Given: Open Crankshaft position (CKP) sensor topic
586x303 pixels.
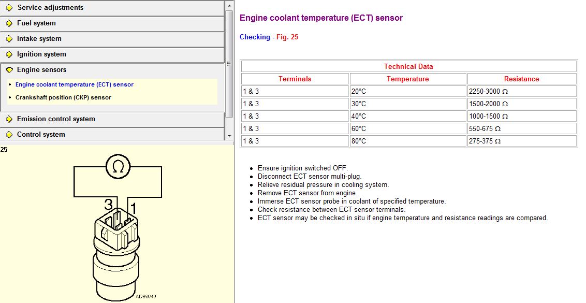Looking at the screenshot, I should click(x=63, y=97).
